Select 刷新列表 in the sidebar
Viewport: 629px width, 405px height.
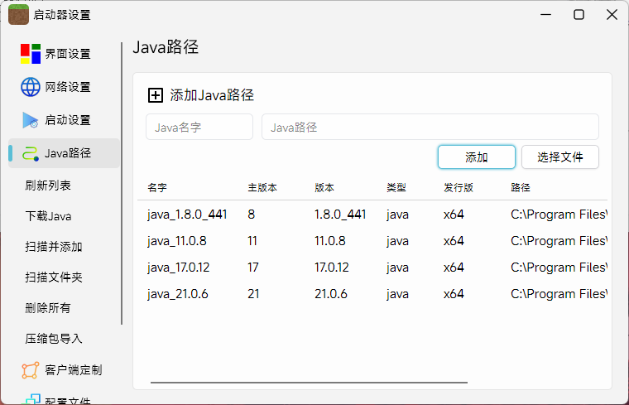point(48,186)
